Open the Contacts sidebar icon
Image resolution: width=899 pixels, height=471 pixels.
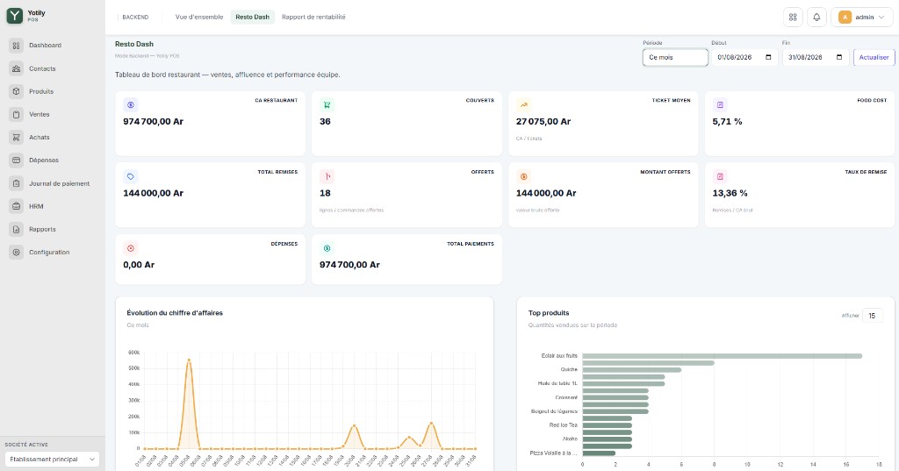[16, 68]
